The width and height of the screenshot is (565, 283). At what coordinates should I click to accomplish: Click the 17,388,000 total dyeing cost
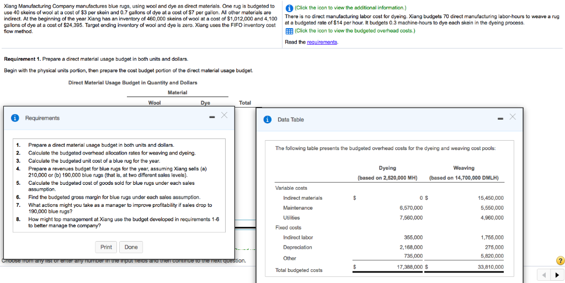tap(409, 267)
